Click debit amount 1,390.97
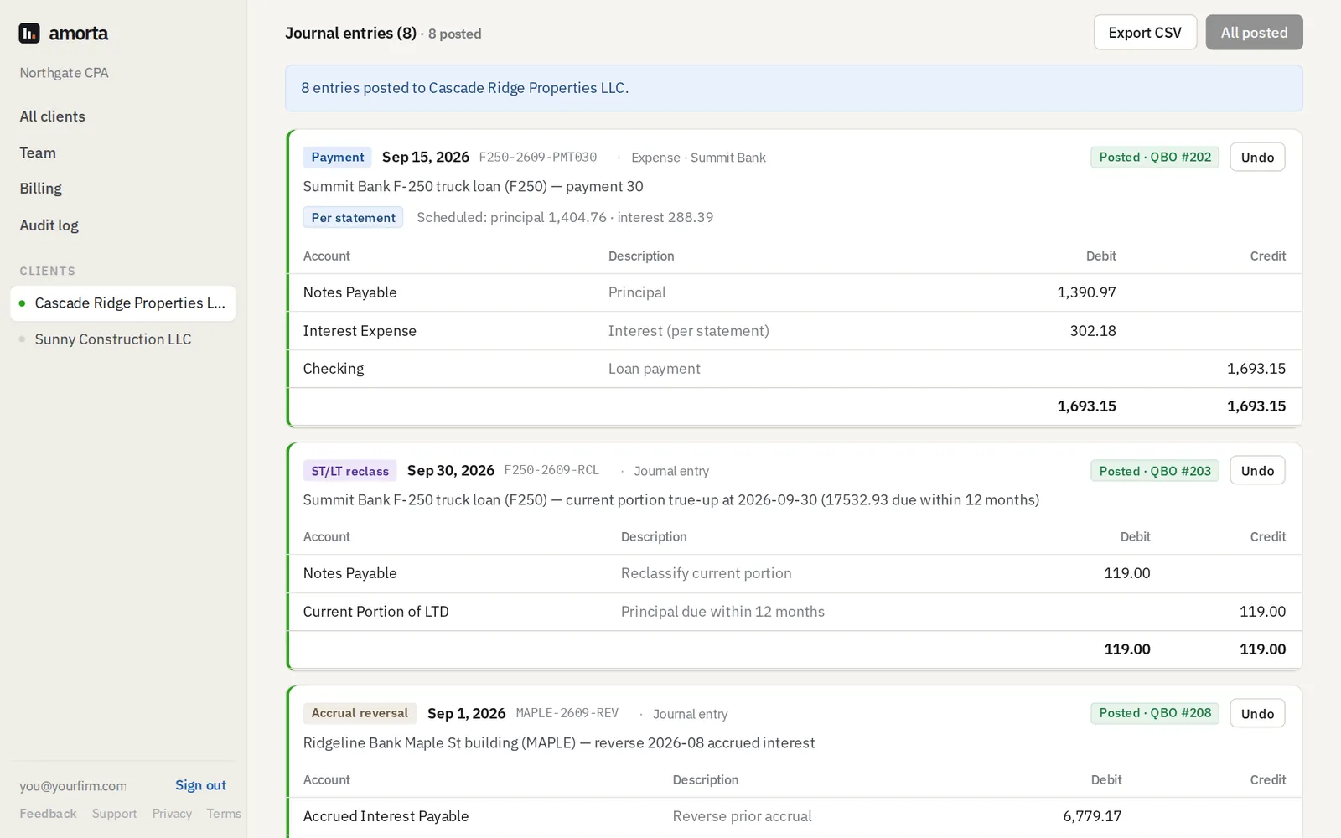The width and height of the screenshot is (1341, 838). click(x=1086, y=292)
